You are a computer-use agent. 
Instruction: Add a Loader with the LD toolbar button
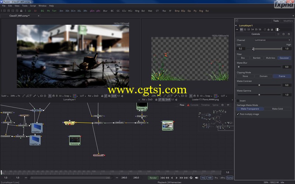tap(29, 11)
